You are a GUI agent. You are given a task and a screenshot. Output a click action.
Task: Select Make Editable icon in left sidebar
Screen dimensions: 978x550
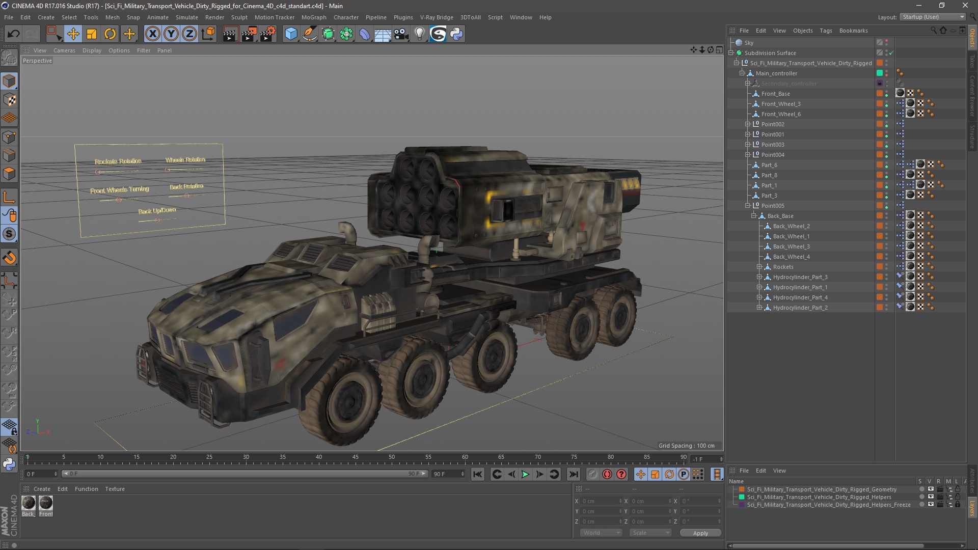[9, 58]
